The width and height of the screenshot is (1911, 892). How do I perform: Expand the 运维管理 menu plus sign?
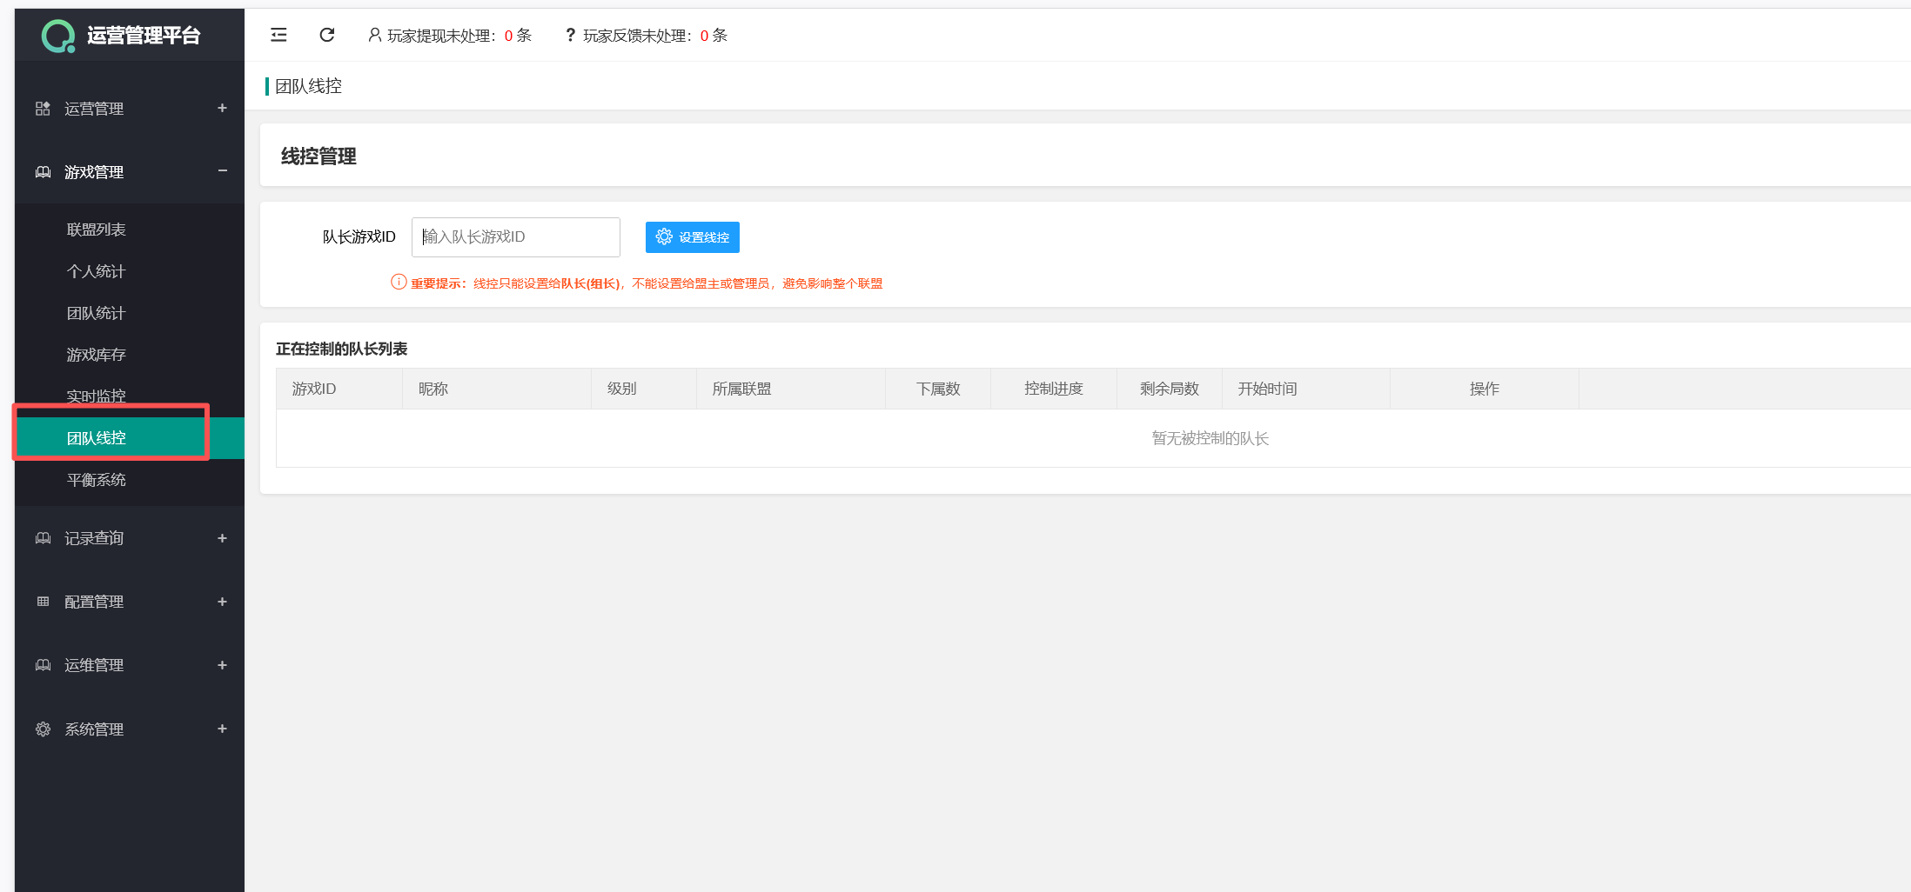(x=222, y=665)
